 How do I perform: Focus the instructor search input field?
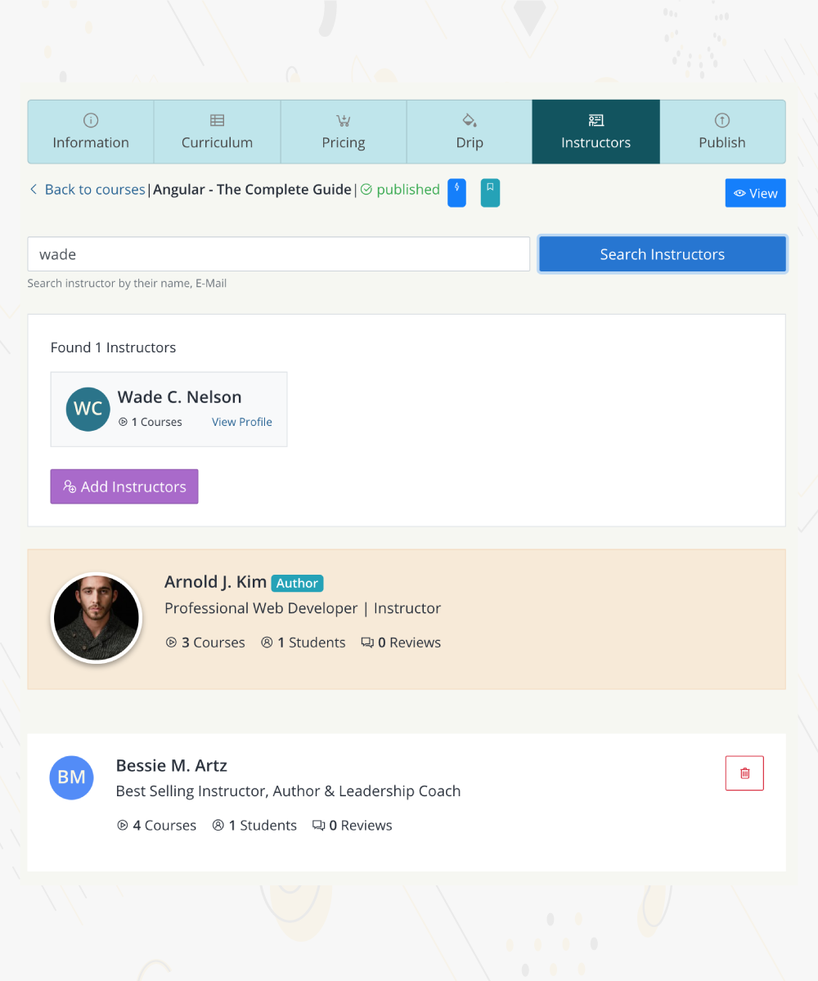coord(279,254)
